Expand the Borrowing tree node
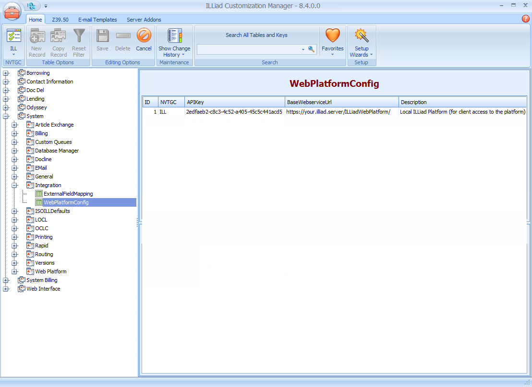Screen dimensions: 532x387 coord(6,73)
